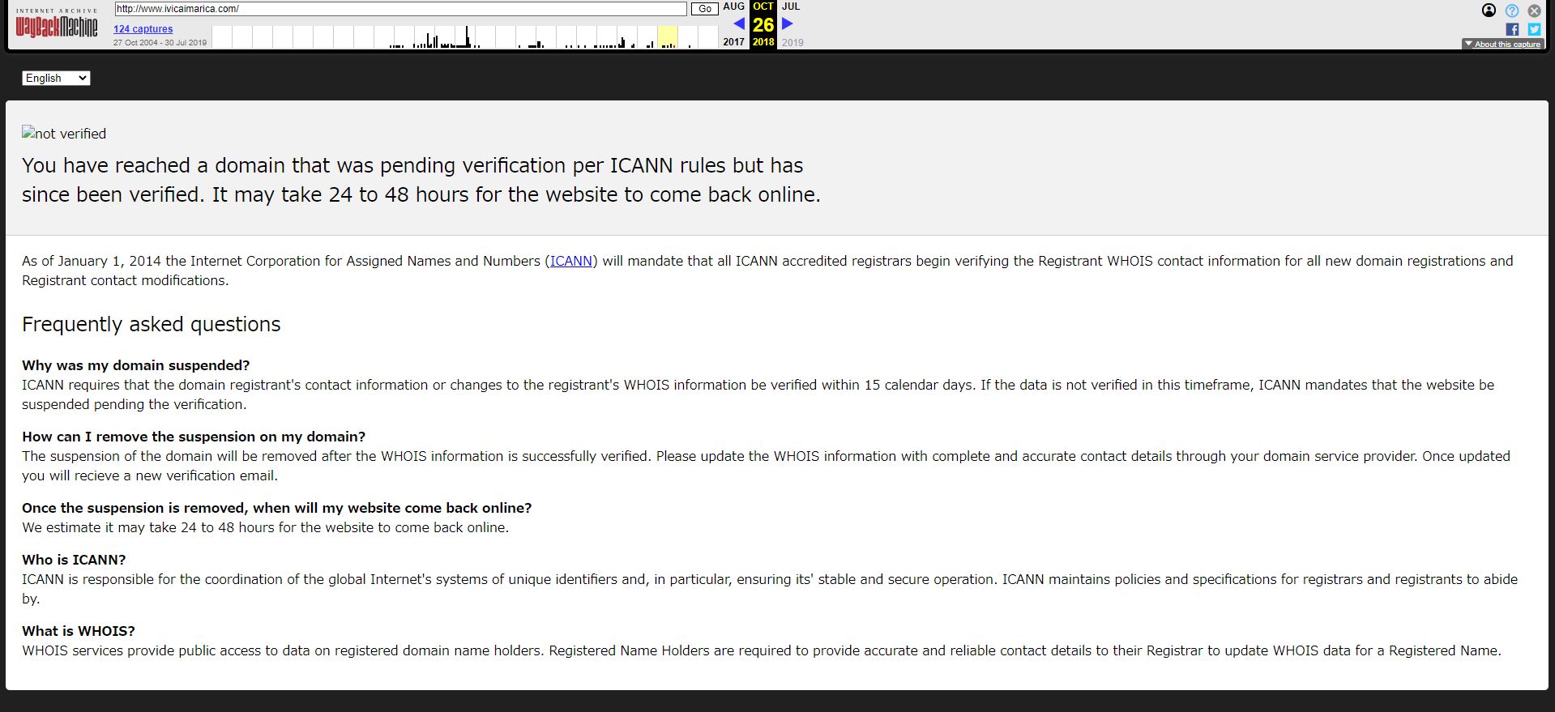1555x712 pixels.
Task: Jump to AUG 2017 capture
Action: (733, 6)
